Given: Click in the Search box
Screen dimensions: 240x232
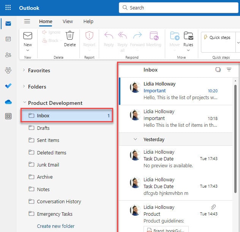Looking at the screenshot, I should [178, 8].
